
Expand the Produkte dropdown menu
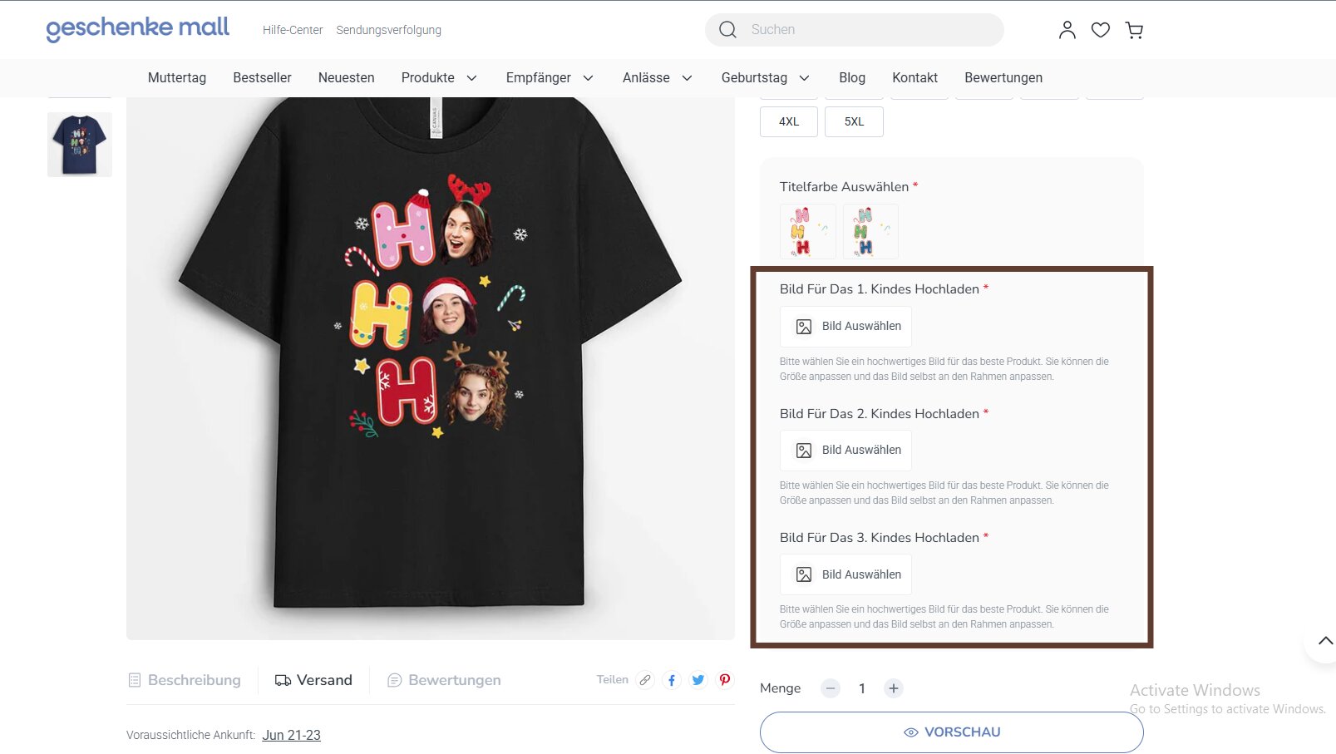[439, 78]
